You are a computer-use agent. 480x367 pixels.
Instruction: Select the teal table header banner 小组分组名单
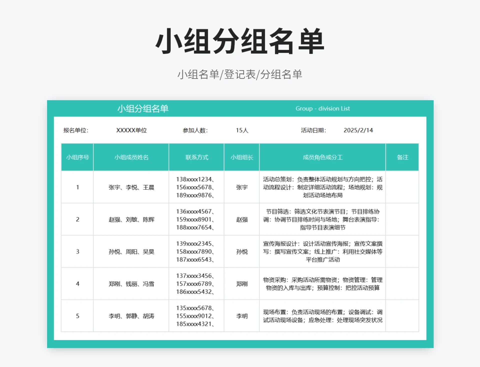coord(144,109)
